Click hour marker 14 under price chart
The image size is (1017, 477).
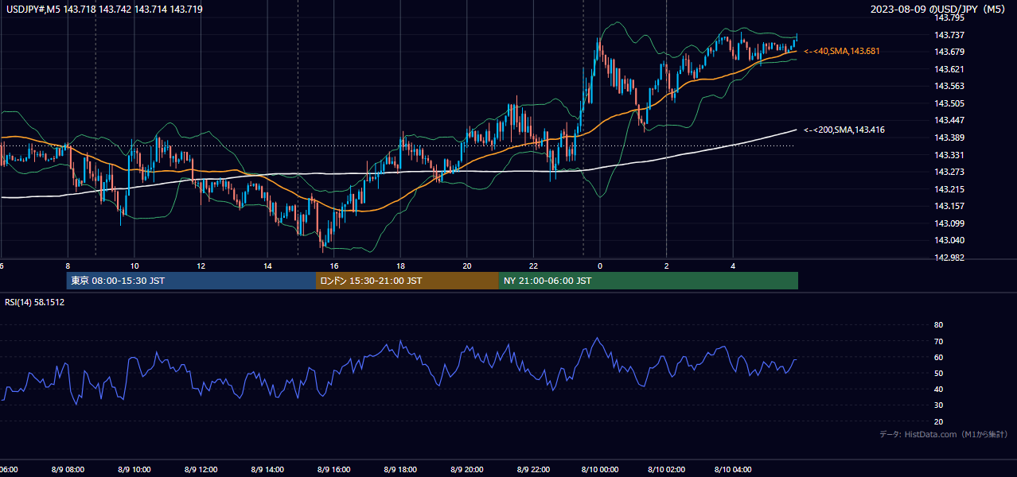(268, 266)
